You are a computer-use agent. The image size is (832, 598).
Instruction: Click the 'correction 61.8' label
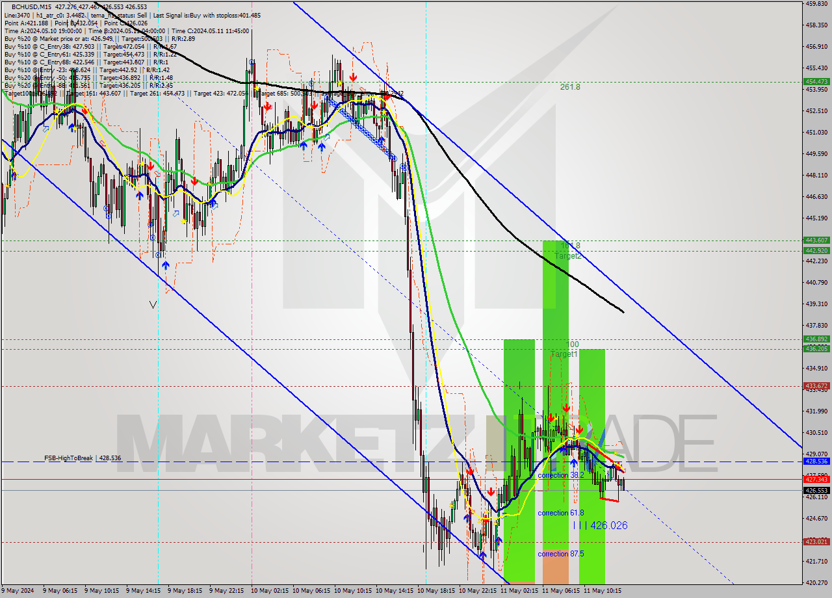(x=560, y=513)
